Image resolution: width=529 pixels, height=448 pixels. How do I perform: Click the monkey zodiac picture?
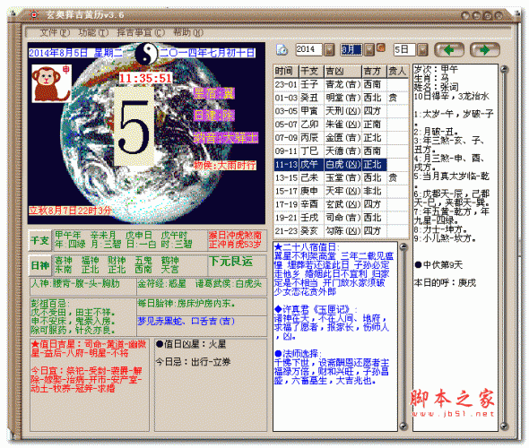pyautogui.click(x=52, y=83)
